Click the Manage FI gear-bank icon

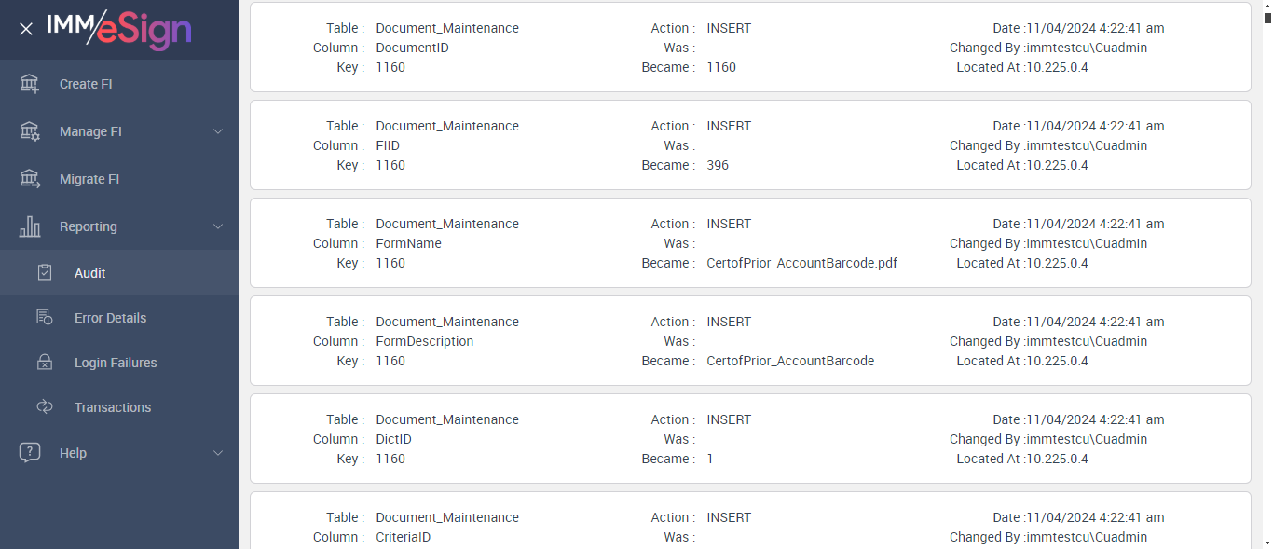pos(30,131)
